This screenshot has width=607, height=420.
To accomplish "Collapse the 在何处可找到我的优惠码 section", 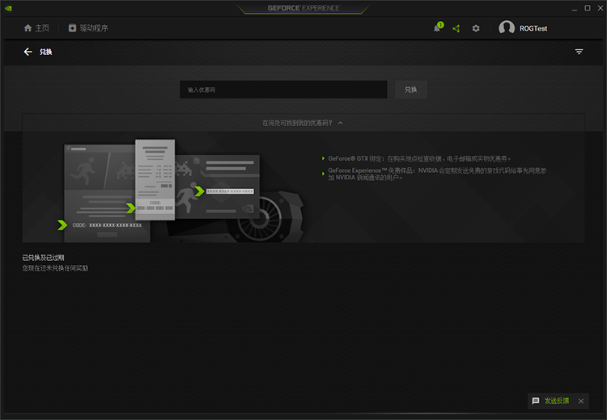I will click(303, 123).
